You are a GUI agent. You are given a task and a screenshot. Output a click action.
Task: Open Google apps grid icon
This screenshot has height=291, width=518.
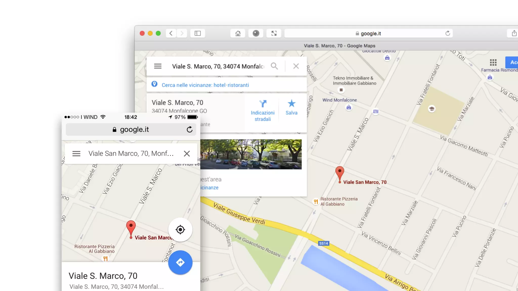pyautogui.click(x=493, y=62)
